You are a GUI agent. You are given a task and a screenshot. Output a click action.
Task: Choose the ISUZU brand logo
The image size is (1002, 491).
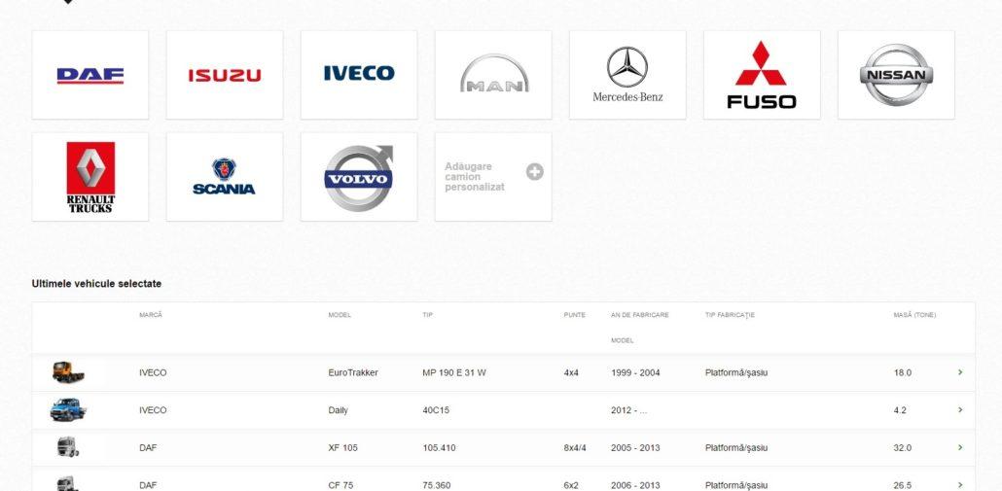225,75
